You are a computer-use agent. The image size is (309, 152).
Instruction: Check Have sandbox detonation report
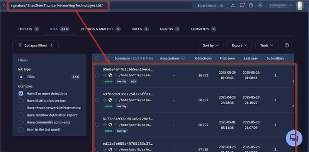coord(21,115)
